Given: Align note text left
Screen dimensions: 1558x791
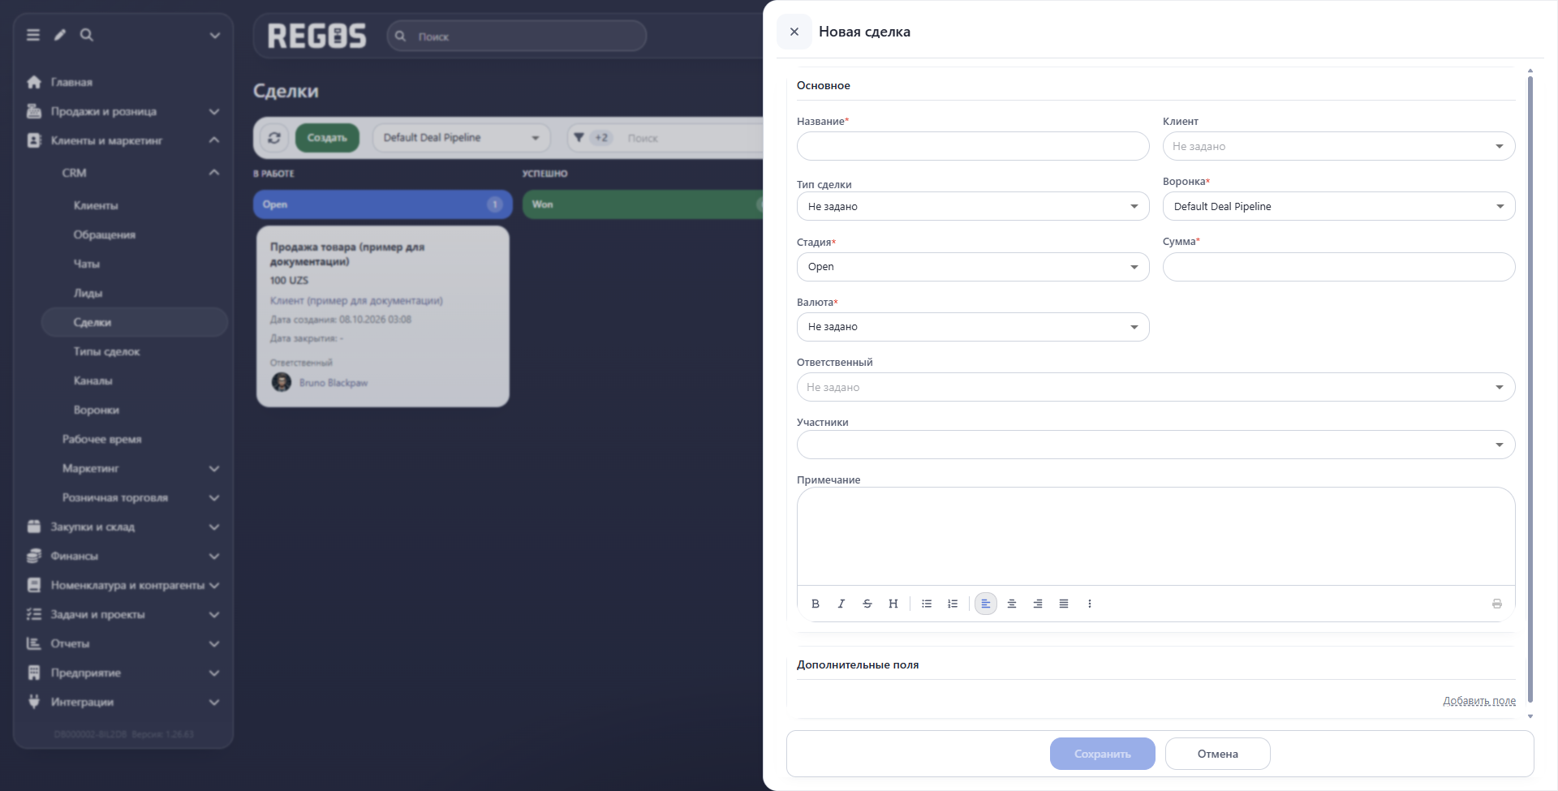Looking at the screenshot, I should point(986,604).
